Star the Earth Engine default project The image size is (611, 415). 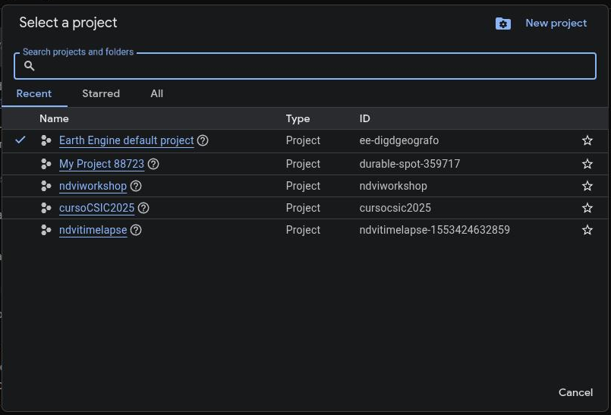[587, 140]
